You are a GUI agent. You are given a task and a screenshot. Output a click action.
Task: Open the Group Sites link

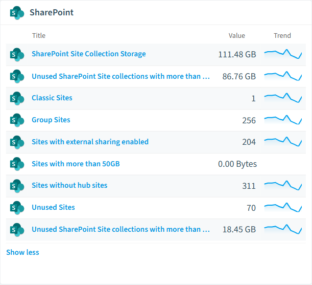tap(51, 120)
